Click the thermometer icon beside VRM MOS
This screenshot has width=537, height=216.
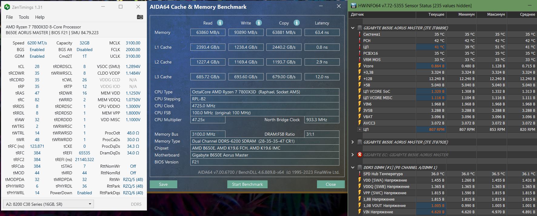click(360, 60)
